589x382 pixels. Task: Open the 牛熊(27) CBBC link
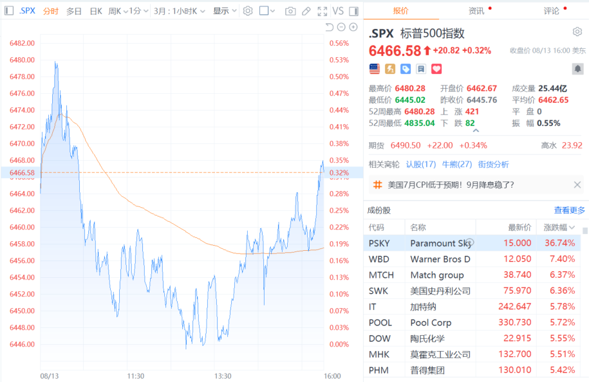point(457,165)
